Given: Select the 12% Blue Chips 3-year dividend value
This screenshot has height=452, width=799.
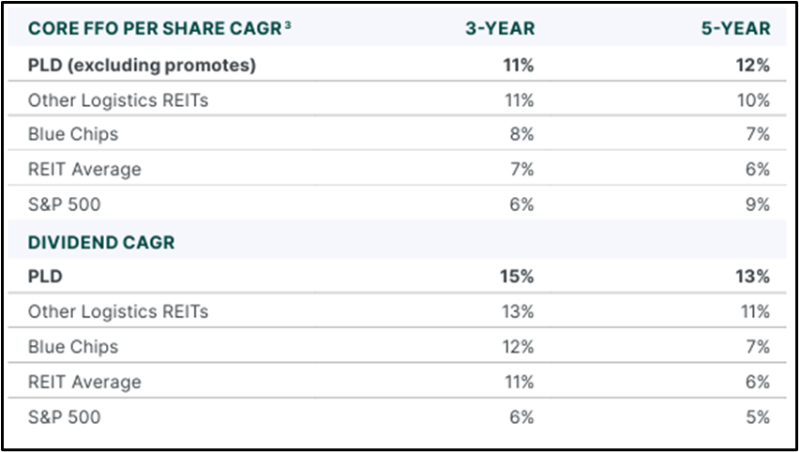Looking at the screenshot, I should pyautogui.click(x=516, y=346).
